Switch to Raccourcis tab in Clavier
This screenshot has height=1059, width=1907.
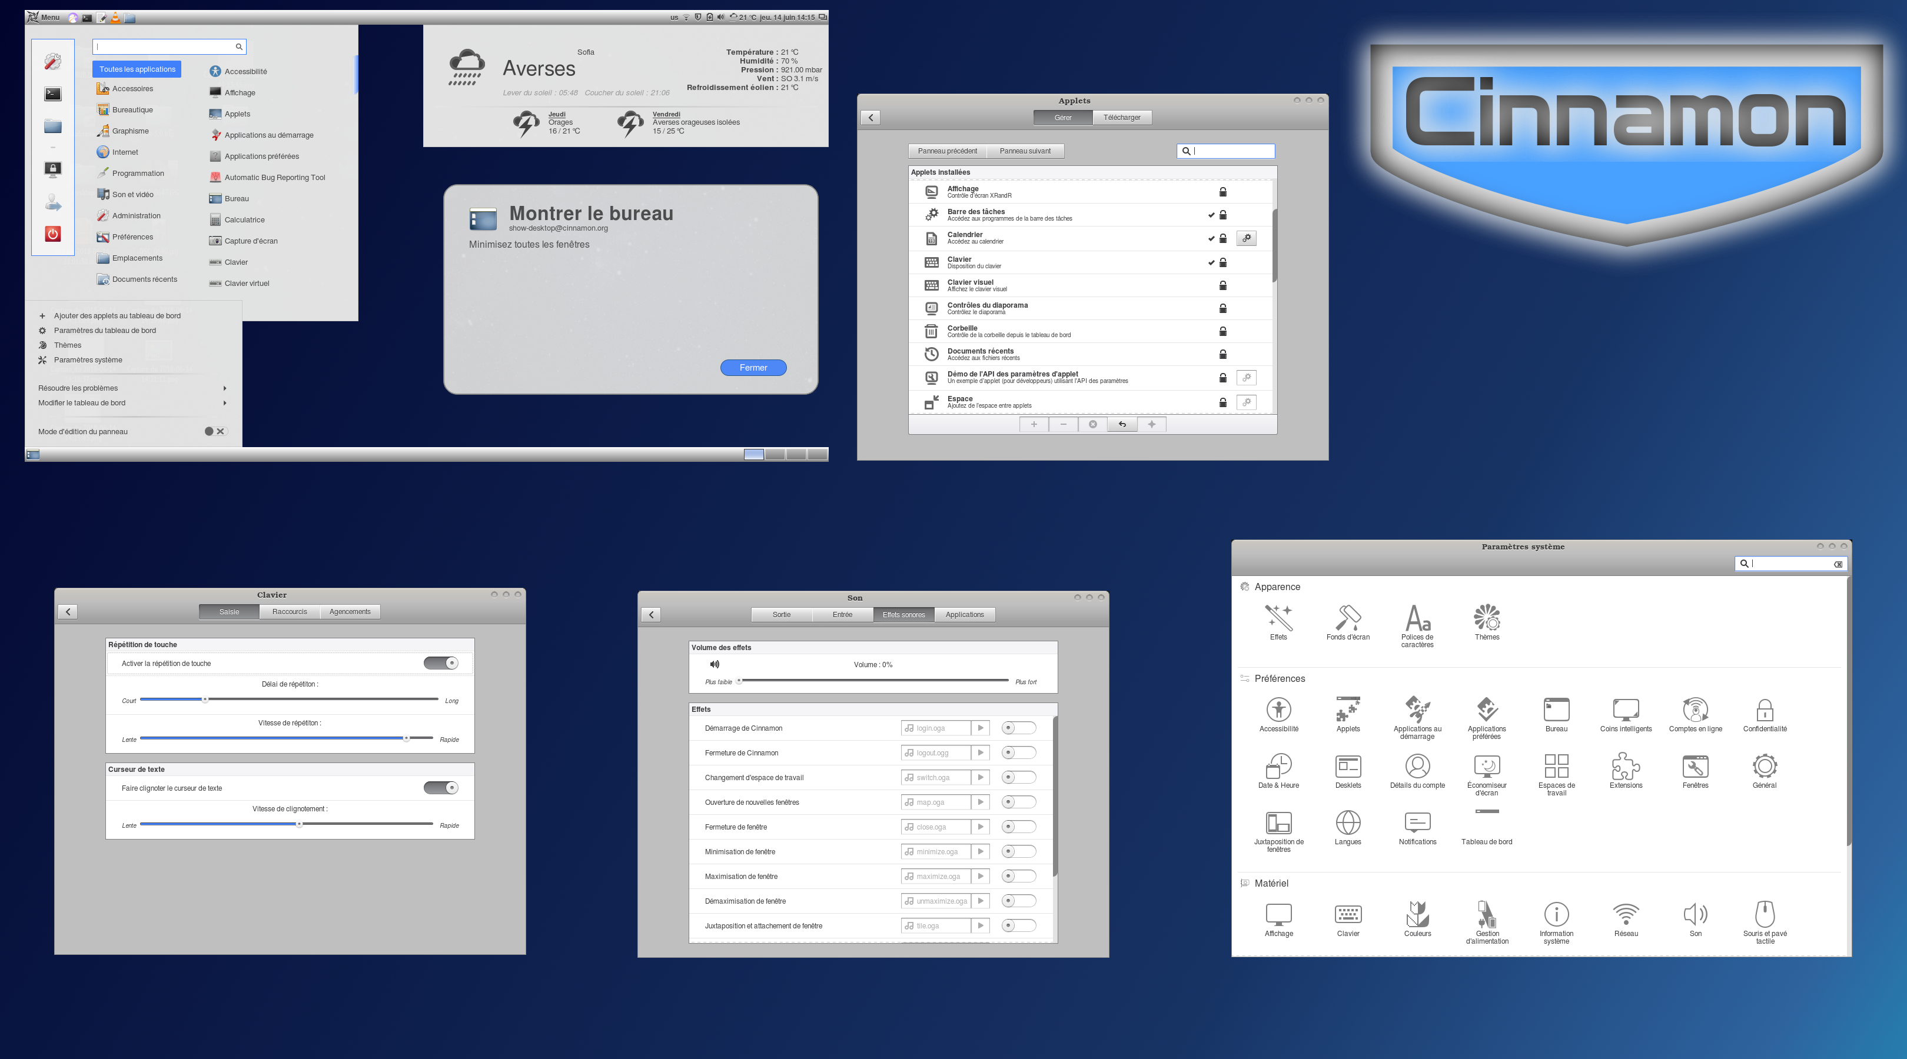[290, 611]
